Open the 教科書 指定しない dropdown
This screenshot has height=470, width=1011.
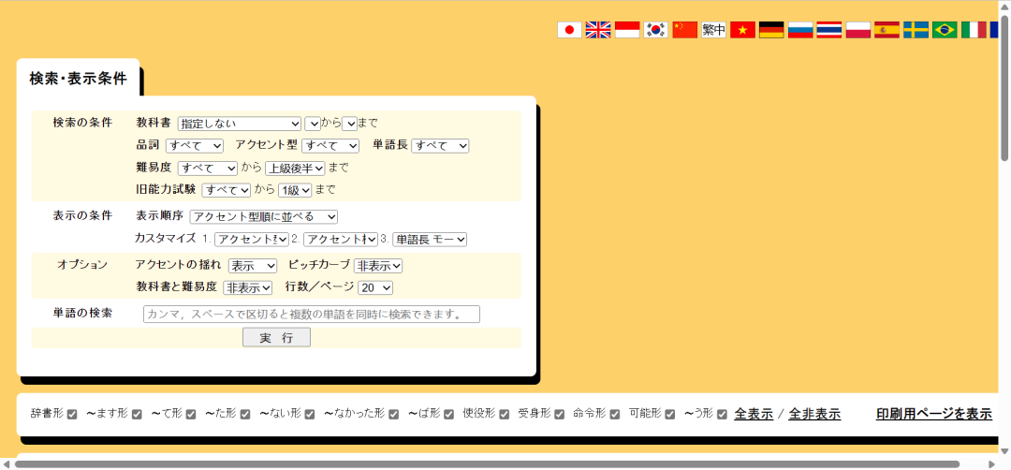click(x=240, y=124)
